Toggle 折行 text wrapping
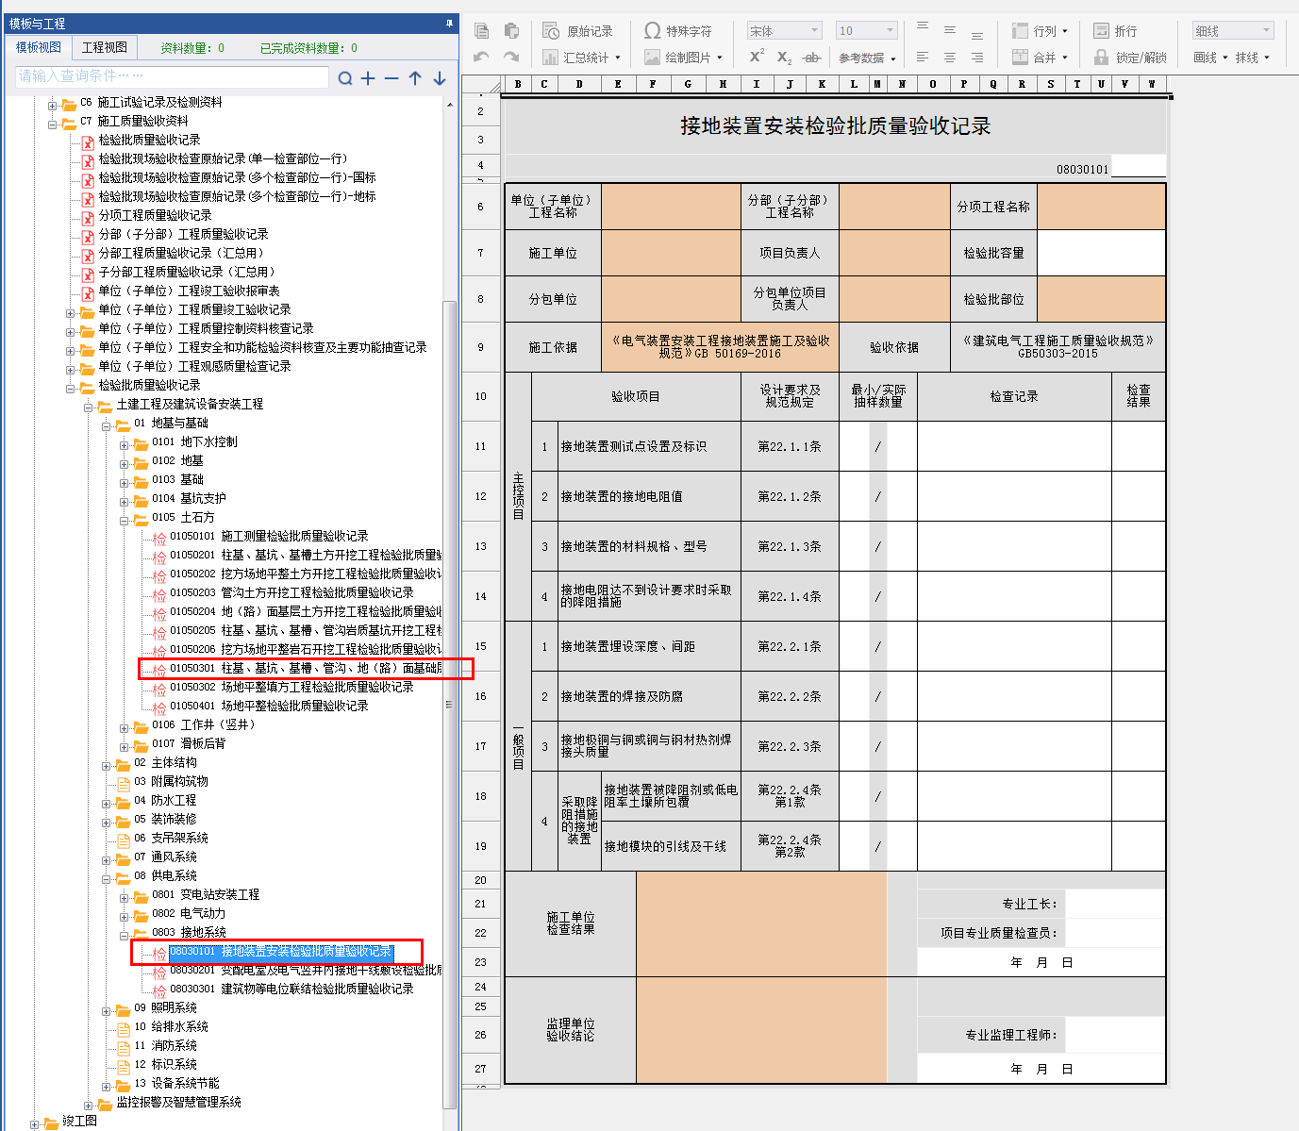The image size is (1299, 1131). click(1115, 31)
